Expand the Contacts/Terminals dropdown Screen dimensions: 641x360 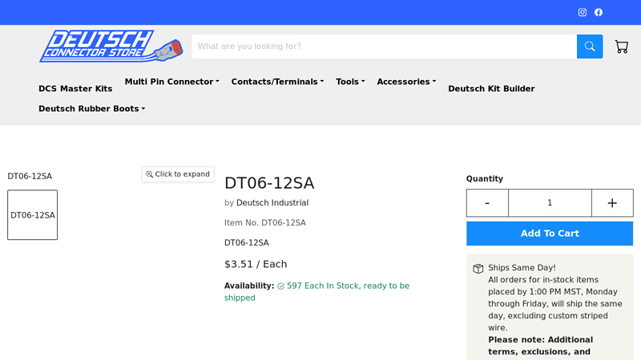click(277, 82)
